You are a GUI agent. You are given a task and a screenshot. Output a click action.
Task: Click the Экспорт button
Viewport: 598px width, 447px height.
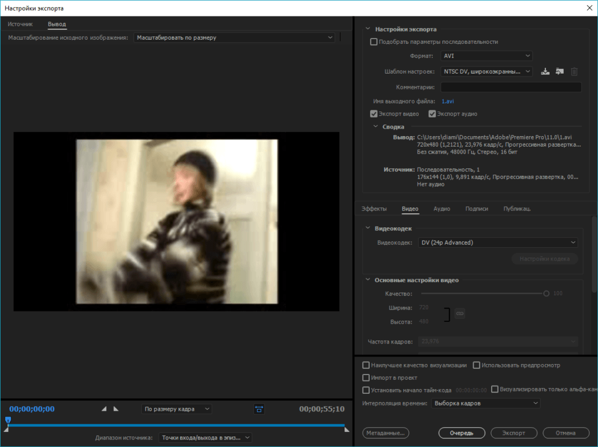point(514,433)
